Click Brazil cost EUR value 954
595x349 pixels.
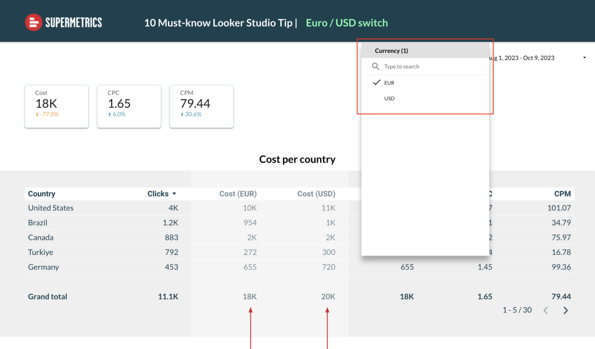click(x=250, y=222)
